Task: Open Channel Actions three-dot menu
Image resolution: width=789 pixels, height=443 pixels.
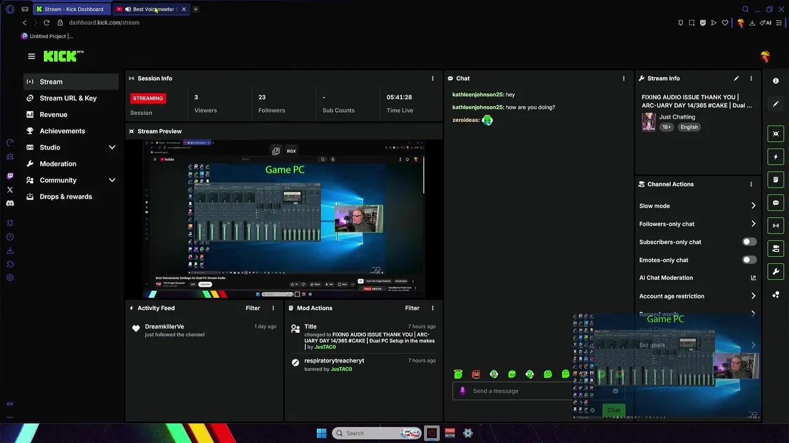Action: point(751,184)
